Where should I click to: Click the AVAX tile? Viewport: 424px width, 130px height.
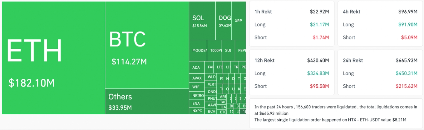pos(197,78)
